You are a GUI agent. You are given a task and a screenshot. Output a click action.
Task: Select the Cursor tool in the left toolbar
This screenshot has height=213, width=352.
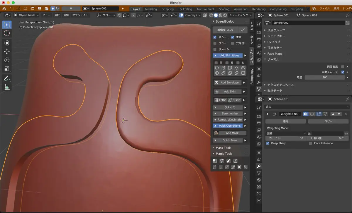[x=7, y=33]
